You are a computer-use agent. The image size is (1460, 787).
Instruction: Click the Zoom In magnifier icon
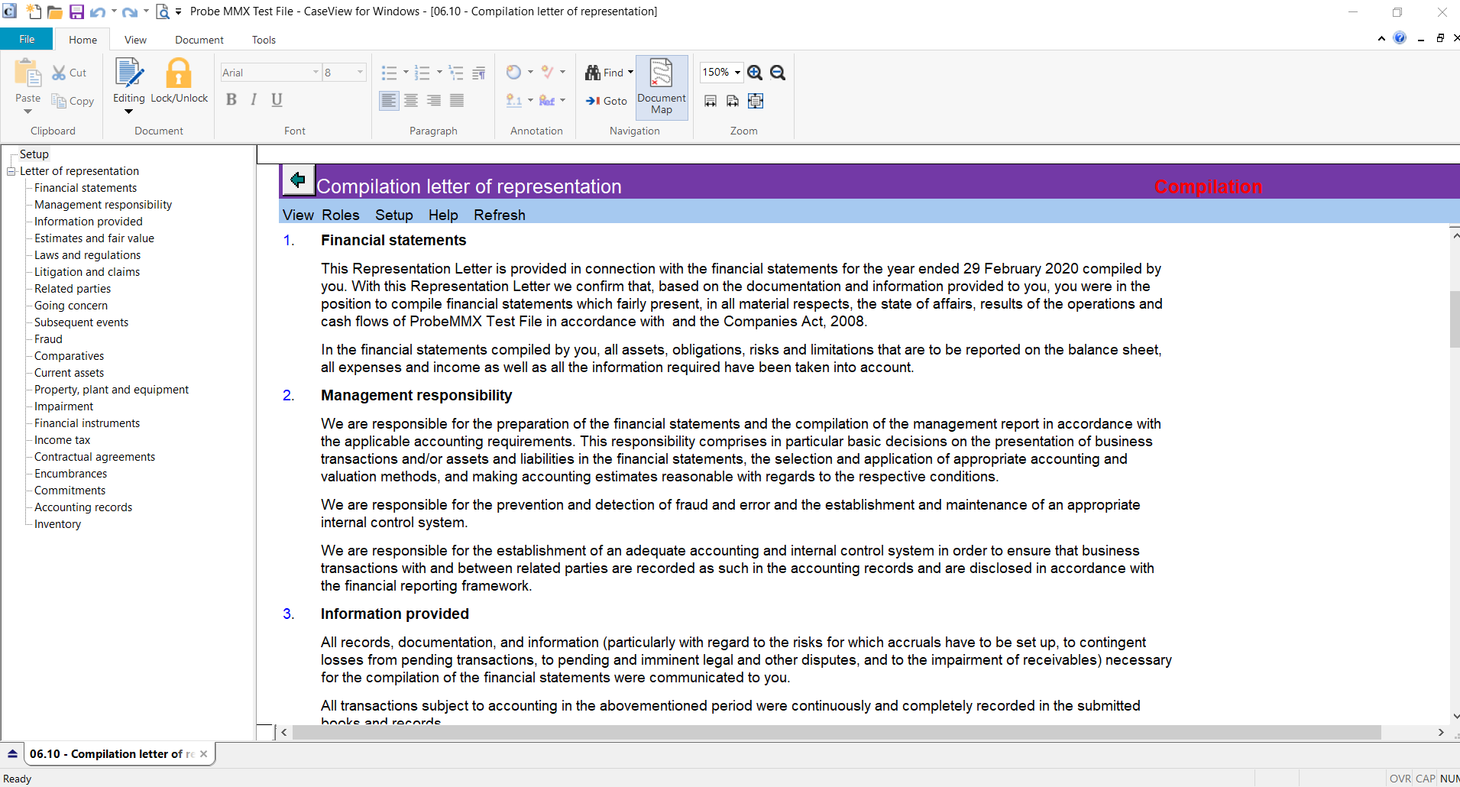(x=755, y=73)
